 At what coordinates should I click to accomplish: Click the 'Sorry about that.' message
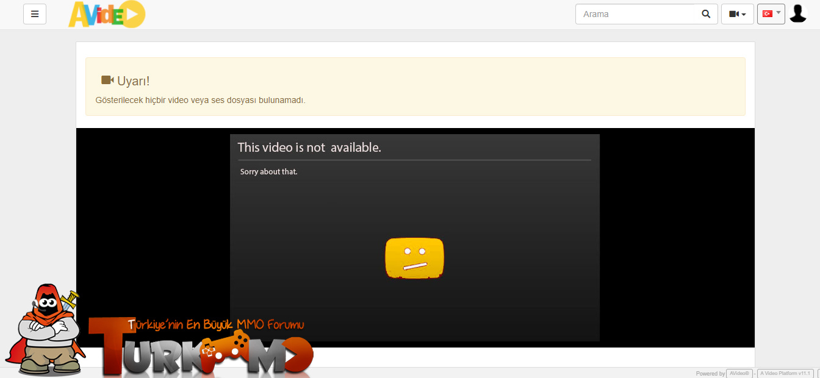(268, 172)
